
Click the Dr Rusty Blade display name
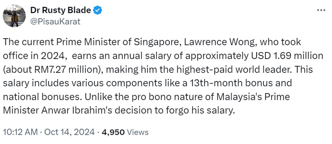[x=60, y=10]
